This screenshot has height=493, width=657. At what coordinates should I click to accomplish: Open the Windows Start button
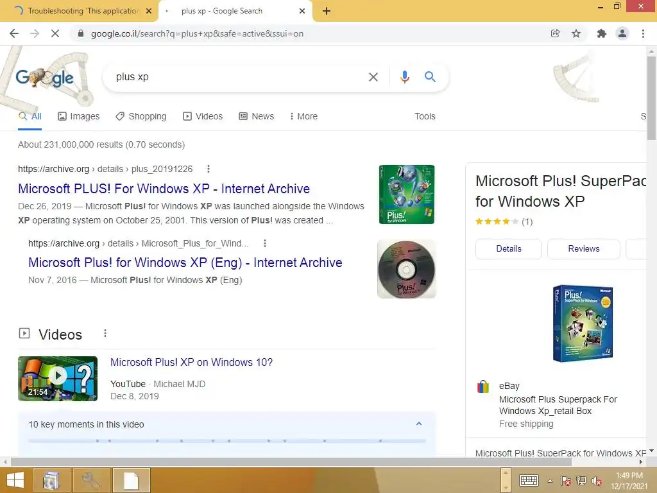point(15,480)
